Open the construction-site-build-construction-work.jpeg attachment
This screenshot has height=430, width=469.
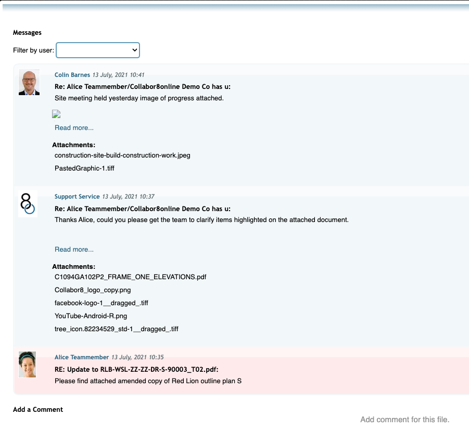(x=122, y=155)
